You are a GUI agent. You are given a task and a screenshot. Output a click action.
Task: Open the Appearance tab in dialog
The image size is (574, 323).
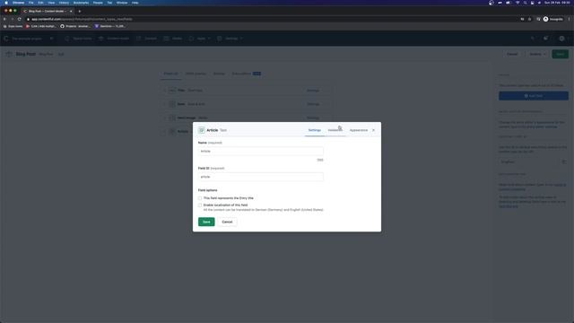pyautogui.click(x=359, y=130)
